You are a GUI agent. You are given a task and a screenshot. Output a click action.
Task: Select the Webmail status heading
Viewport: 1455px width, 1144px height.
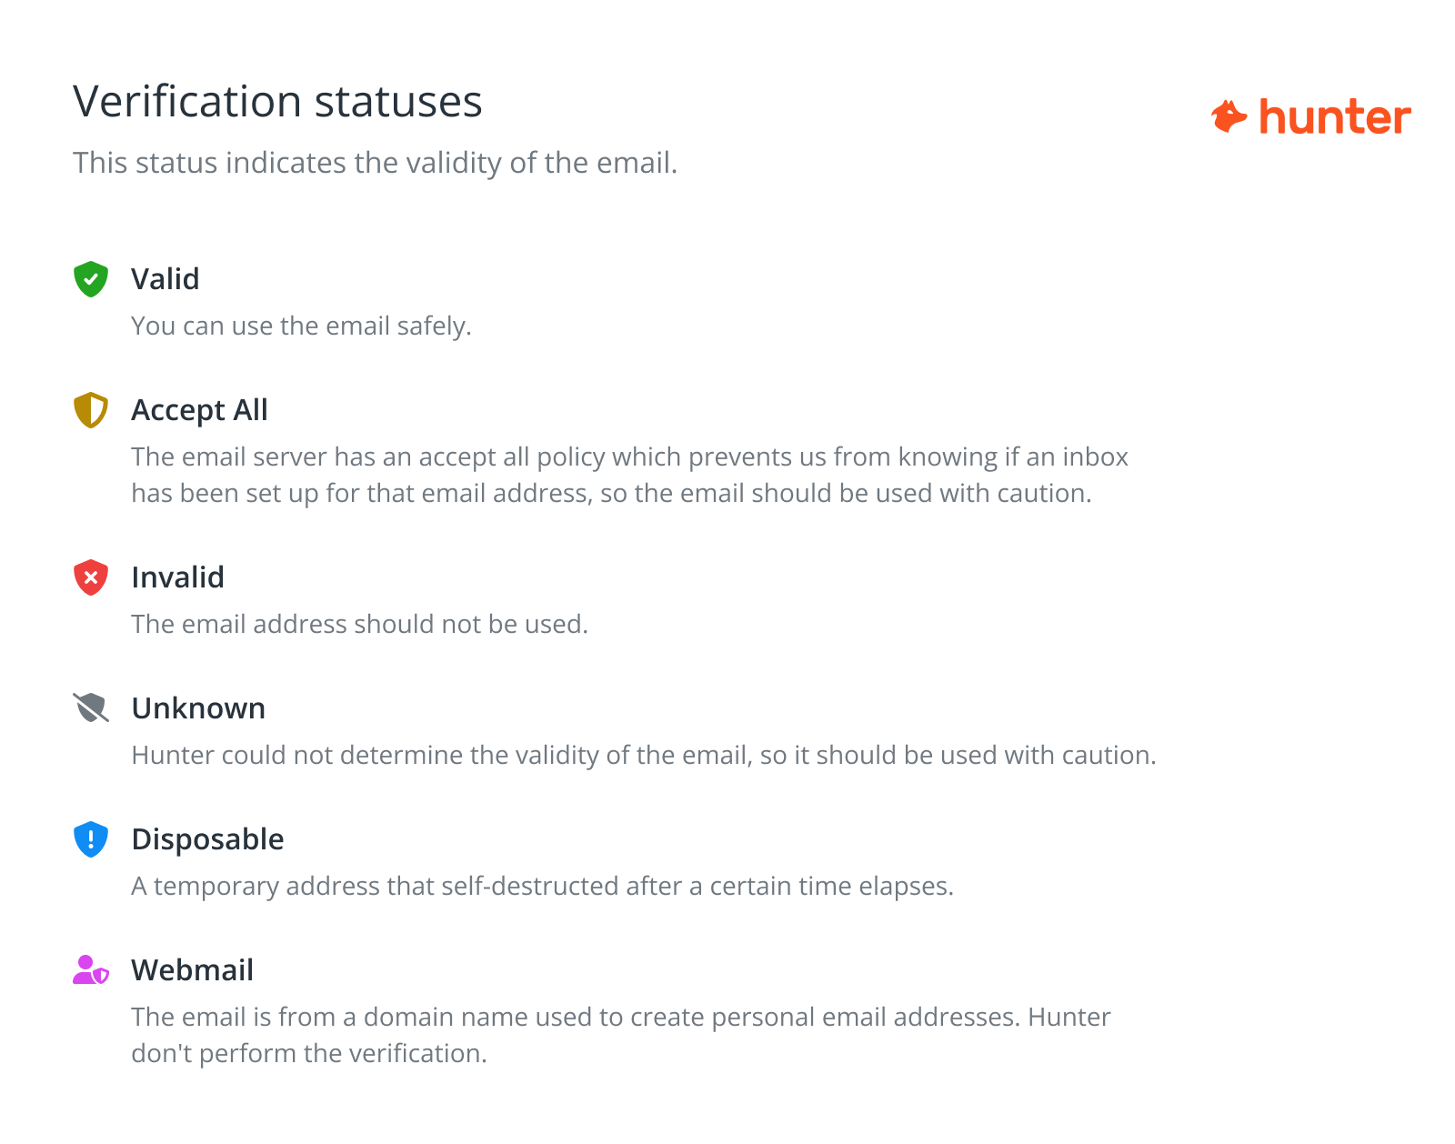click(193, 970)
